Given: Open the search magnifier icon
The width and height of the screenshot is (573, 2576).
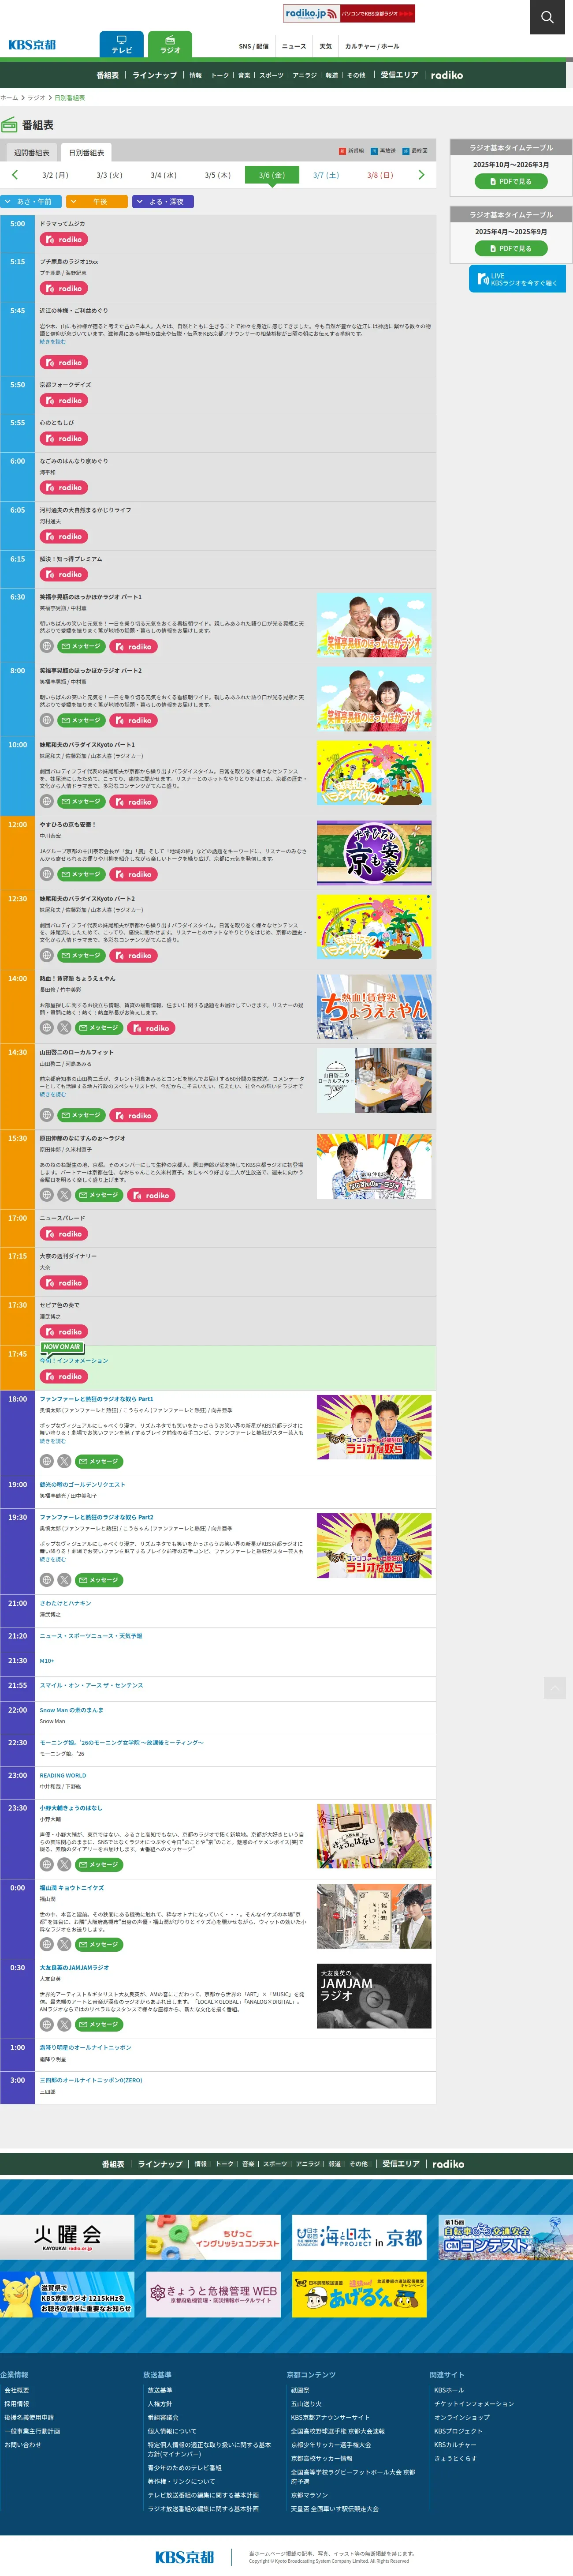Looking at the screenshot, I should (547, 17).
